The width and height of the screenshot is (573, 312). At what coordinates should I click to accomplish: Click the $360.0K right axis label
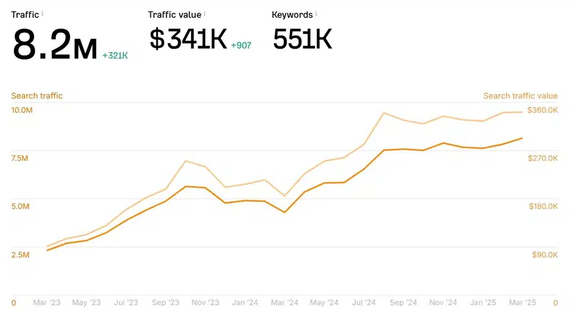click(x=543, y=109)
